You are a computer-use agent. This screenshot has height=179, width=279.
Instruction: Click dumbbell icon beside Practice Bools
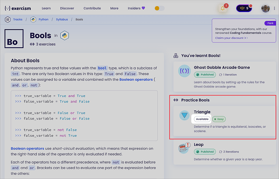(x=176, y=100)
